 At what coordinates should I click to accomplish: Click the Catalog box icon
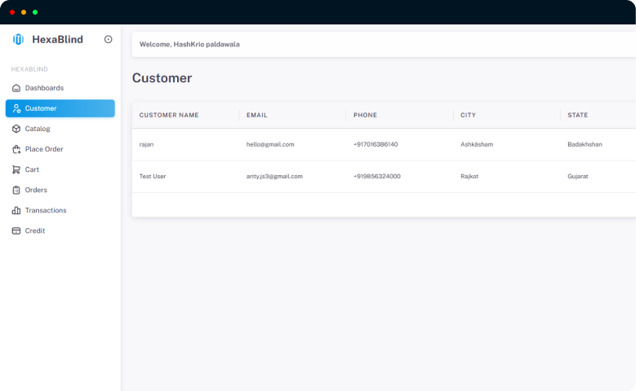tap(16, 129)
